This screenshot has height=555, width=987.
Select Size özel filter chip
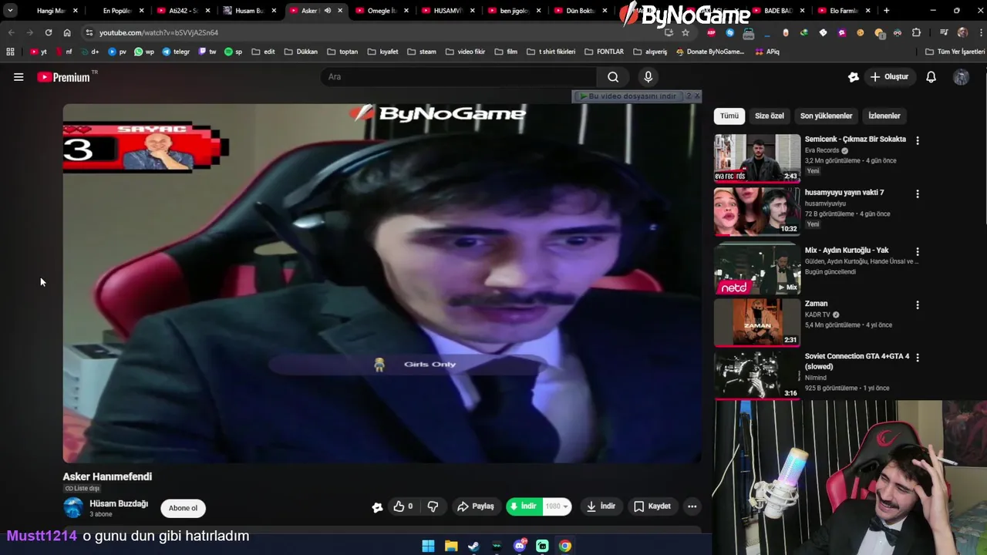[x=770, y=116]
